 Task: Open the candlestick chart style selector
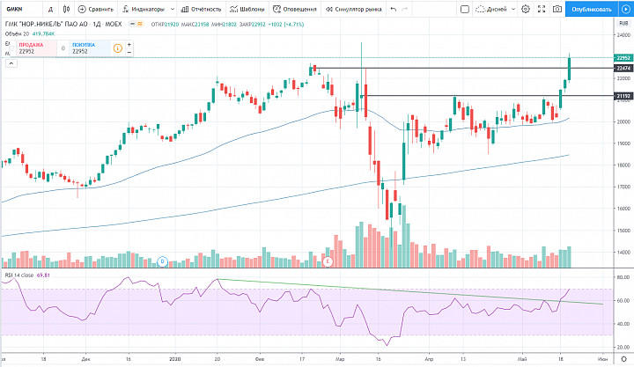pyautogui.click(x=66, y=9)
